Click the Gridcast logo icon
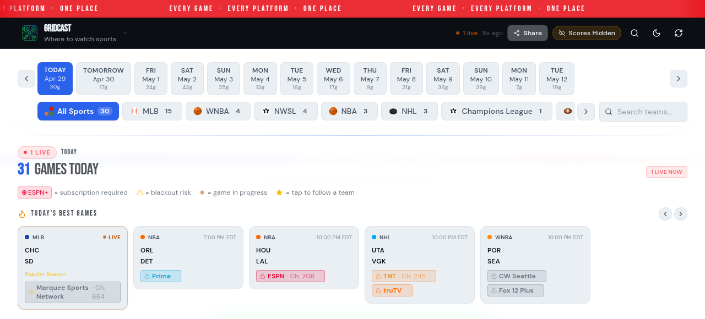 click(30, 33)
